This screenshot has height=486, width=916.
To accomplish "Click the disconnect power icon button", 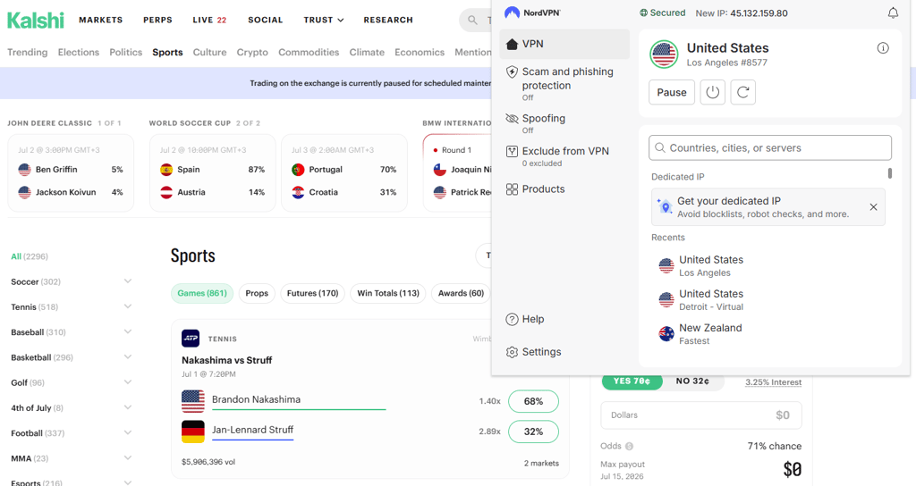I will tap(712, 92).
